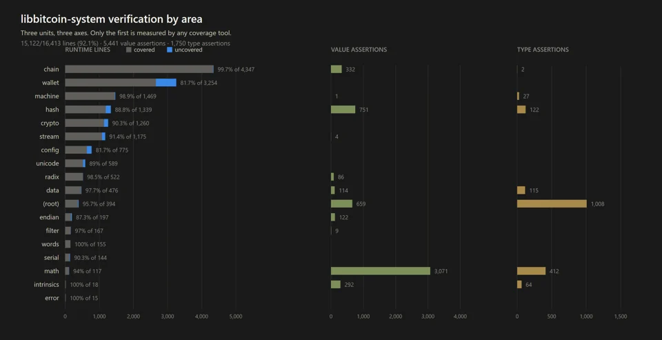Image resolution: width=662 pixels, height=340 pixels.
Task: Click the intrinsics area label
Action: 46,285
